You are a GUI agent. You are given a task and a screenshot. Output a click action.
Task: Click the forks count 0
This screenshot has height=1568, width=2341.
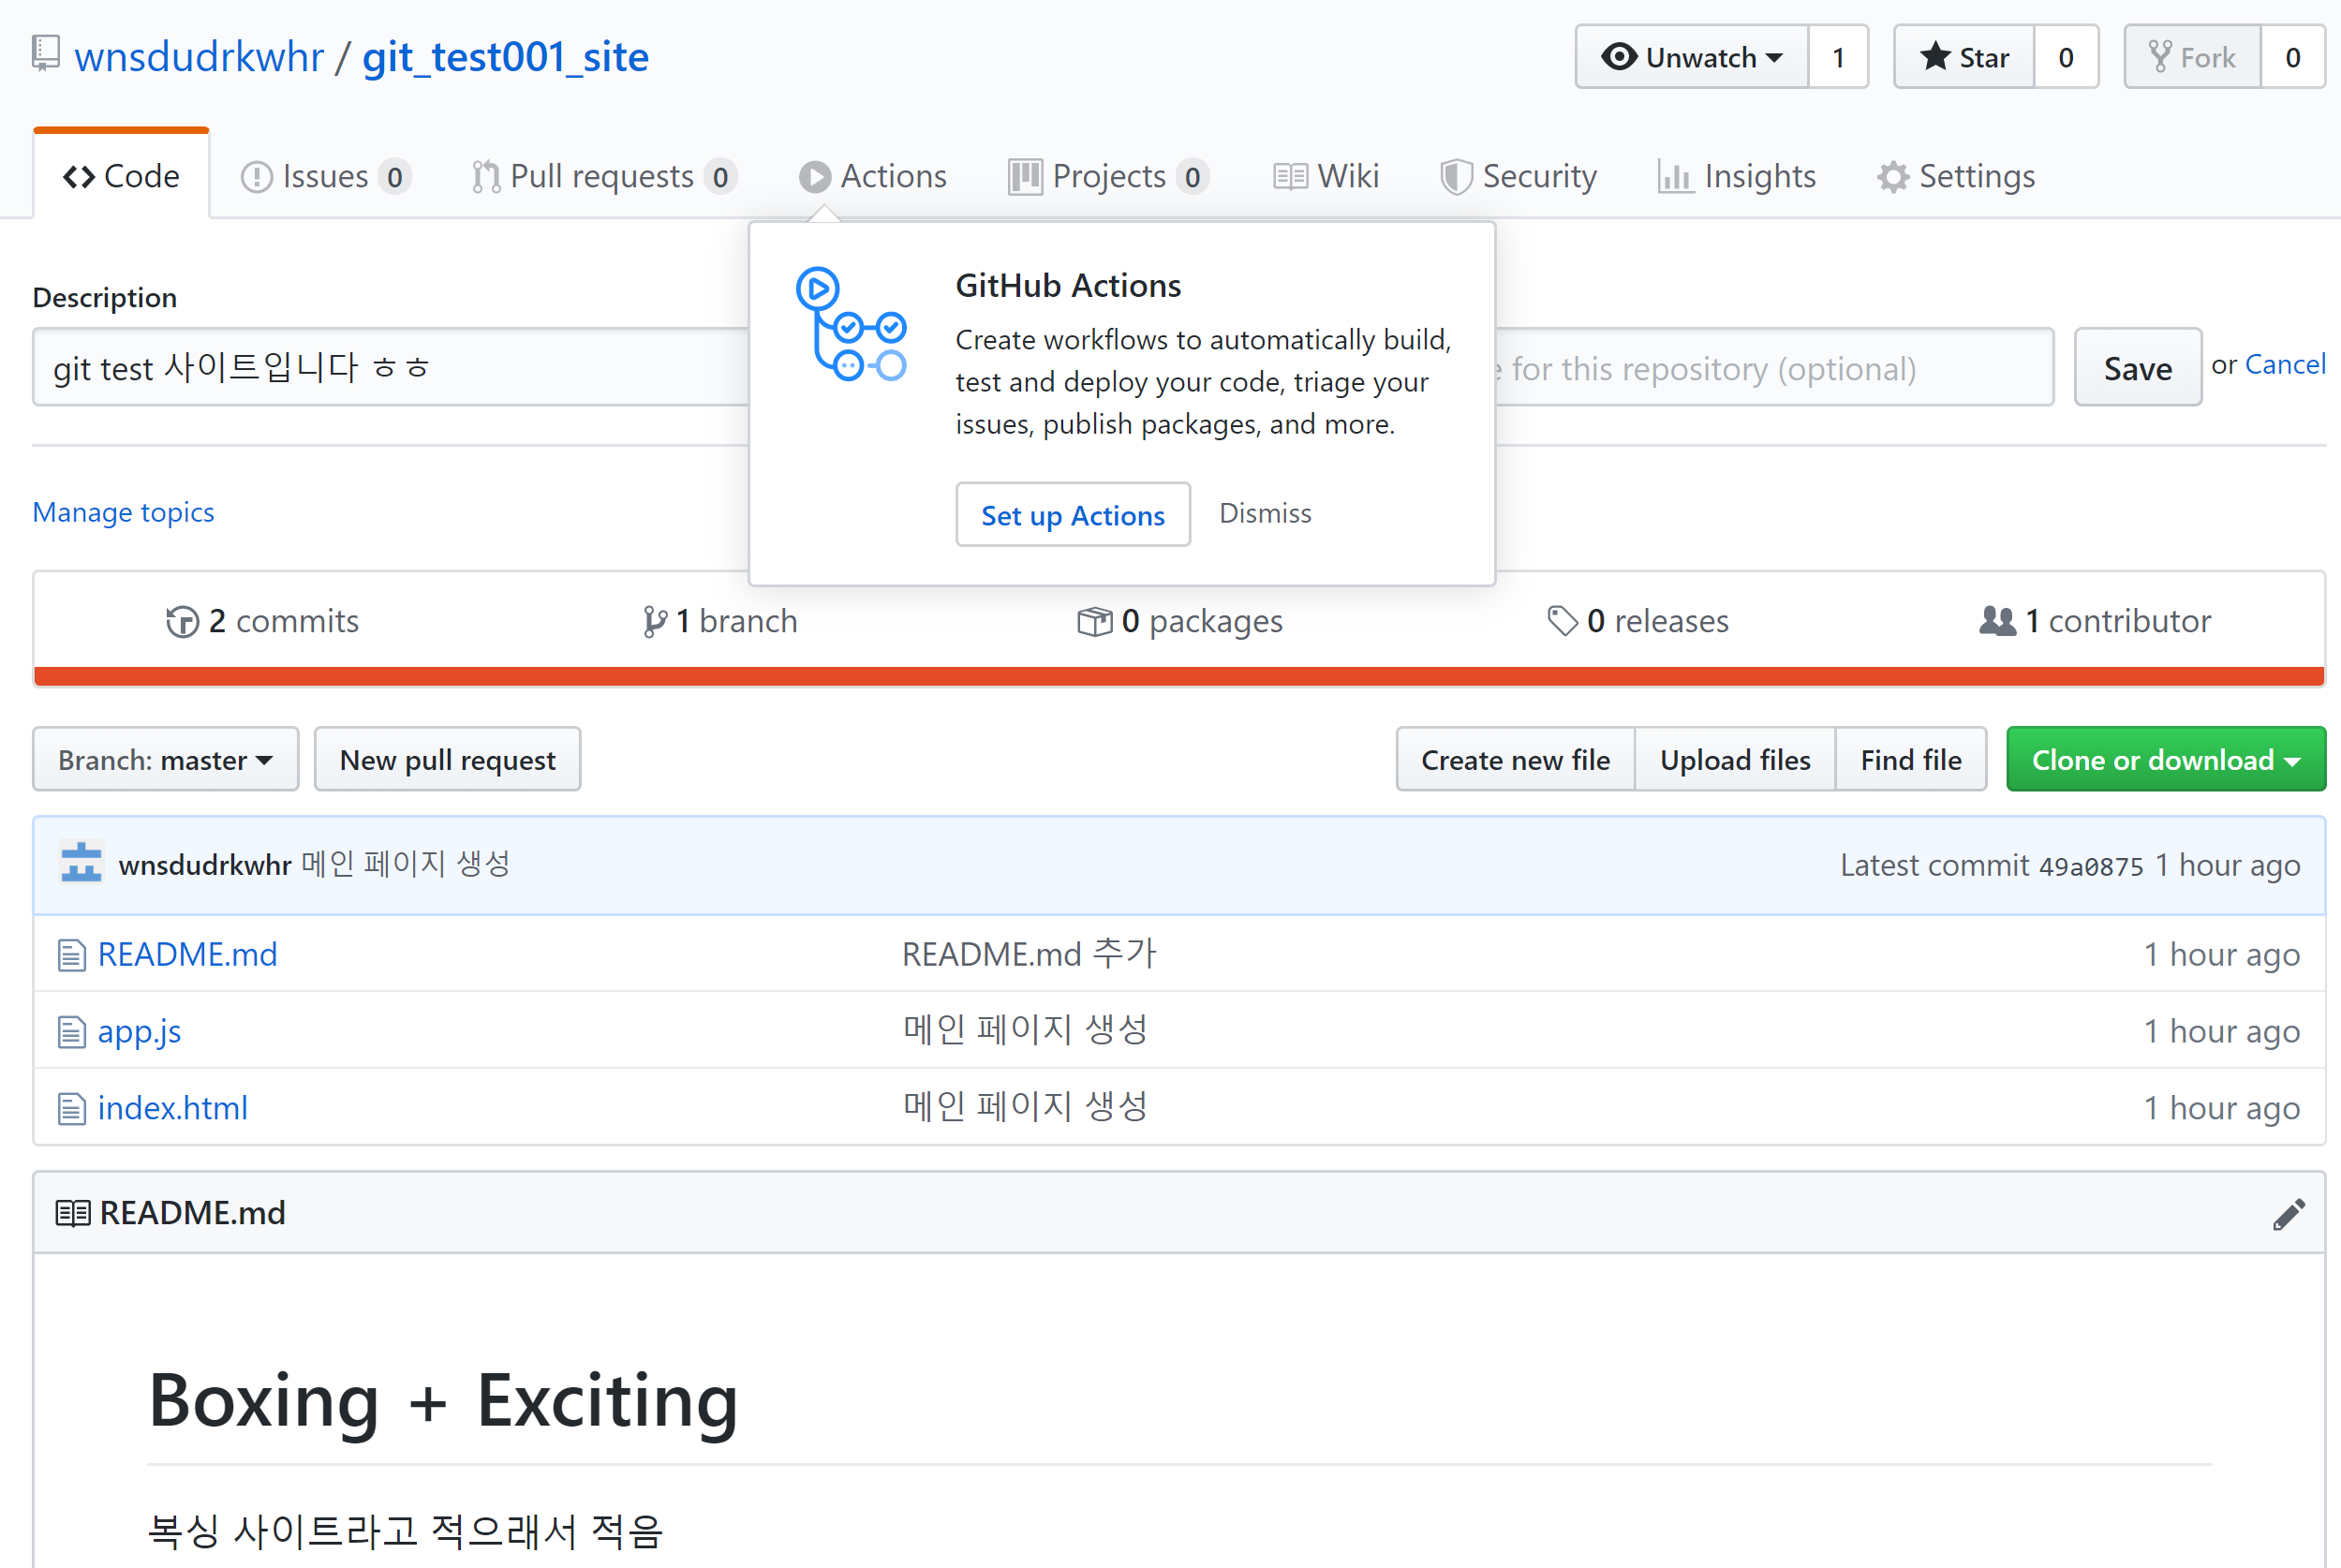(x=2293, y=57)
